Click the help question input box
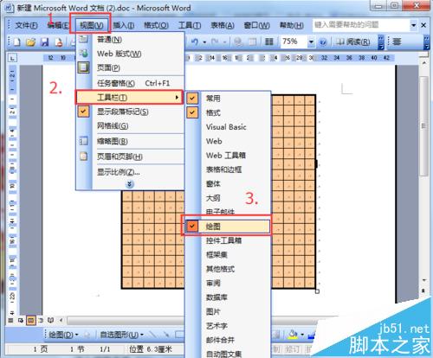The image size is (433, 358). click(x=361, y=25)
